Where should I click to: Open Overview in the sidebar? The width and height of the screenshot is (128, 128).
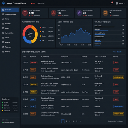tap(10, 10)
